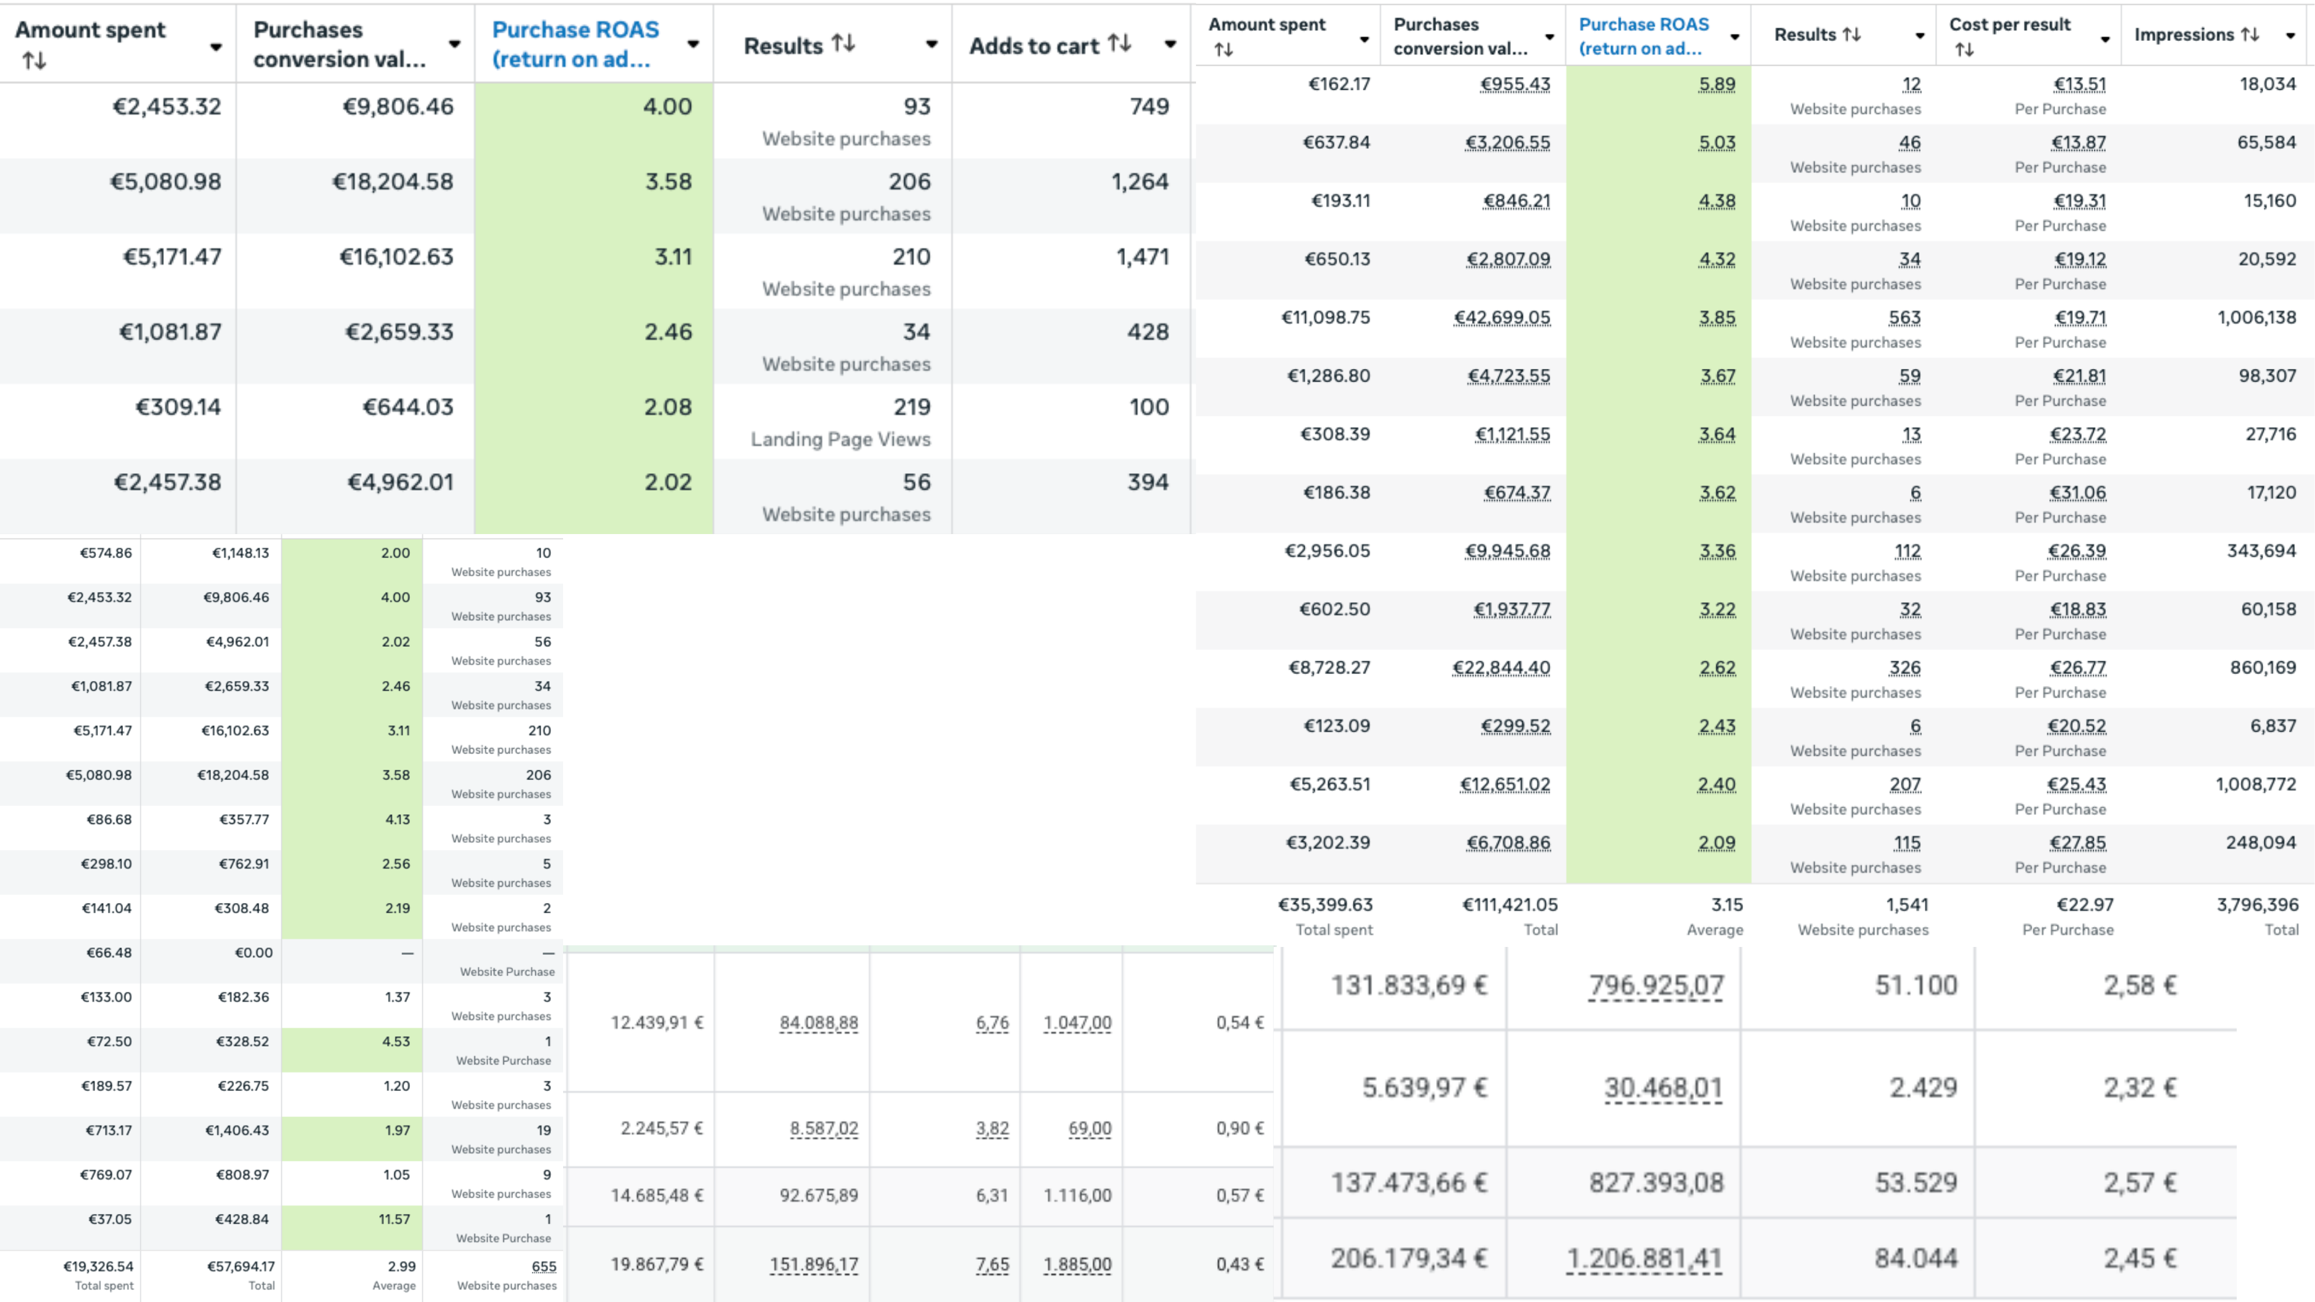Click the €13.51 cost per purchase link

pyautogui.click(x=2079, y=84)
